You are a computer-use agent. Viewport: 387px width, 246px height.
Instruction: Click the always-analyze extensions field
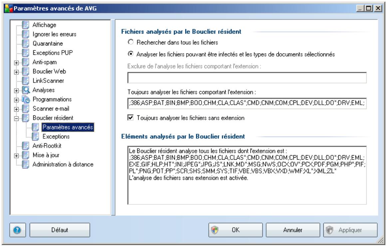pyautogui.click(x=247, y=103)
